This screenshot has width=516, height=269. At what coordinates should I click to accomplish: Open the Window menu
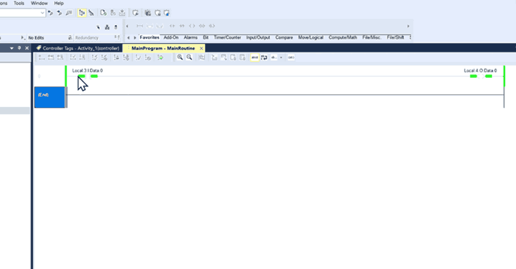(x=39, y=3)
